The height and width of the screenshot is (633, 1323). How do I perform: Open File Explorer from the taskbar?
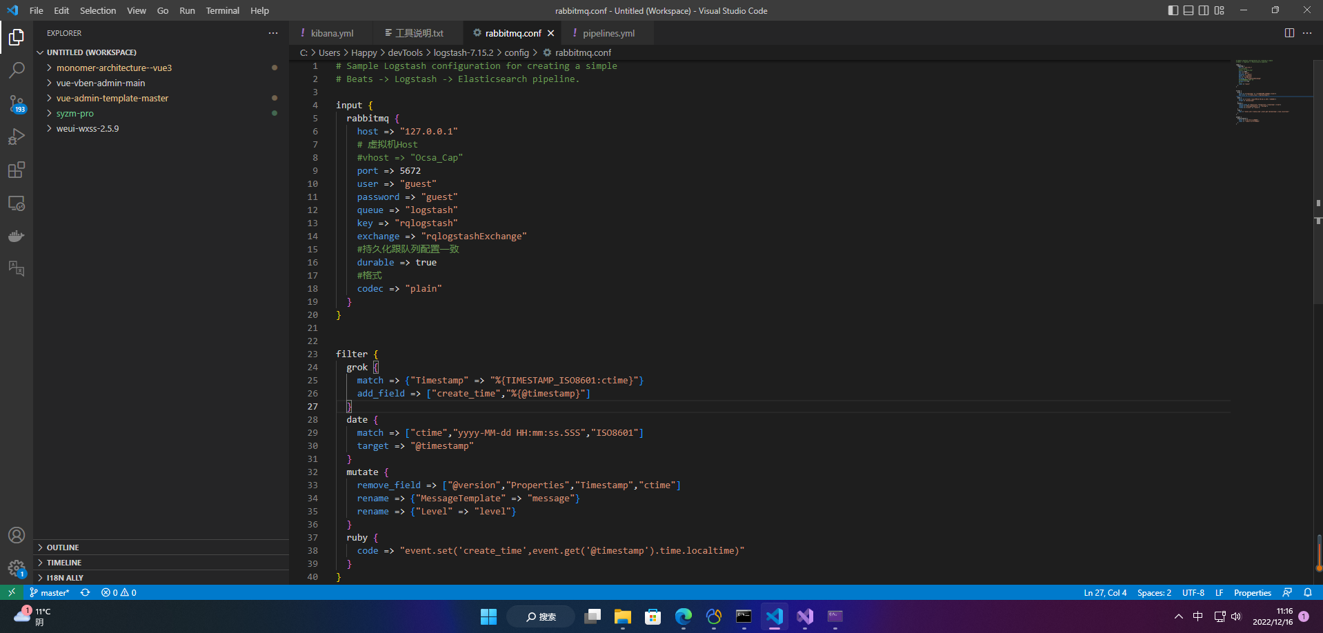[623, 616]
